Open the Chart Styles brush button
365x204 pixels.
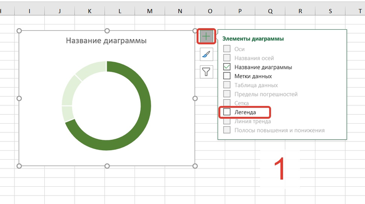coord(206,54)
